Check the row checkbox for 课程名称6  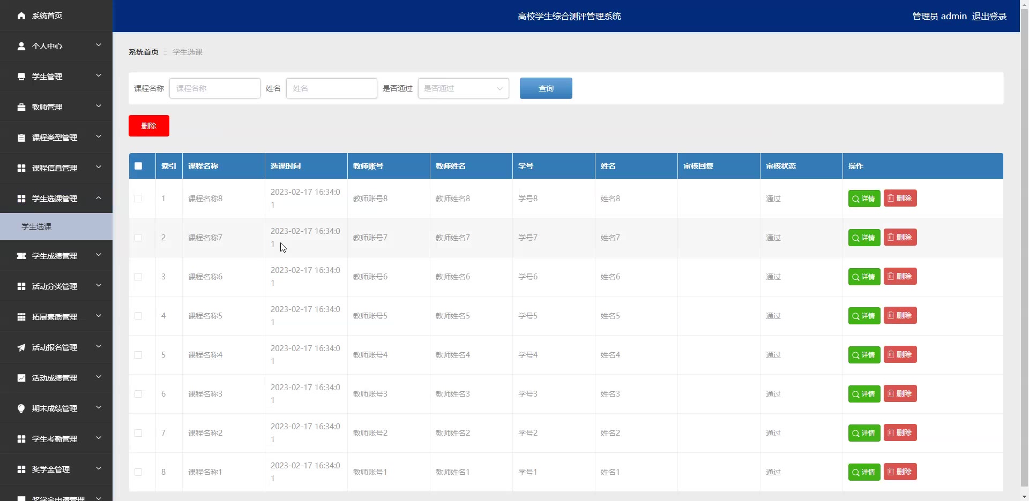138,277
